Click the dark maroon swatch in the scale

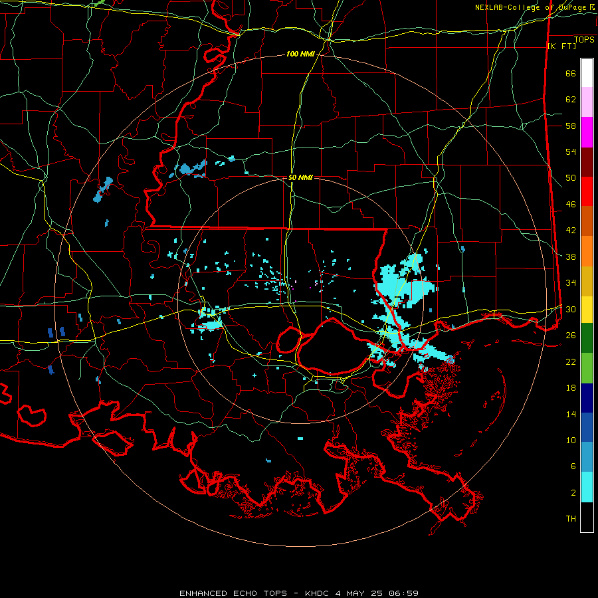click(587, 162)
